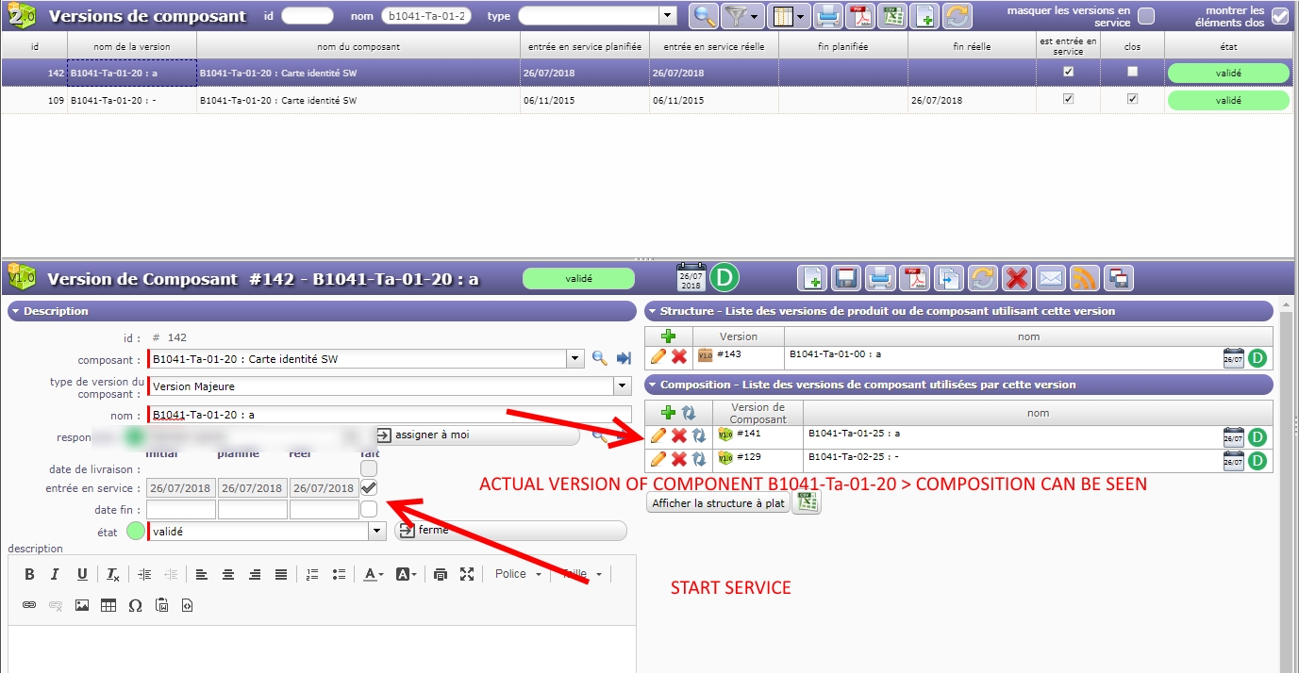The width and height of the screenshot is (1299, 673).
Task: Export versions list to PDF
Action: click(x=859, y=15)
